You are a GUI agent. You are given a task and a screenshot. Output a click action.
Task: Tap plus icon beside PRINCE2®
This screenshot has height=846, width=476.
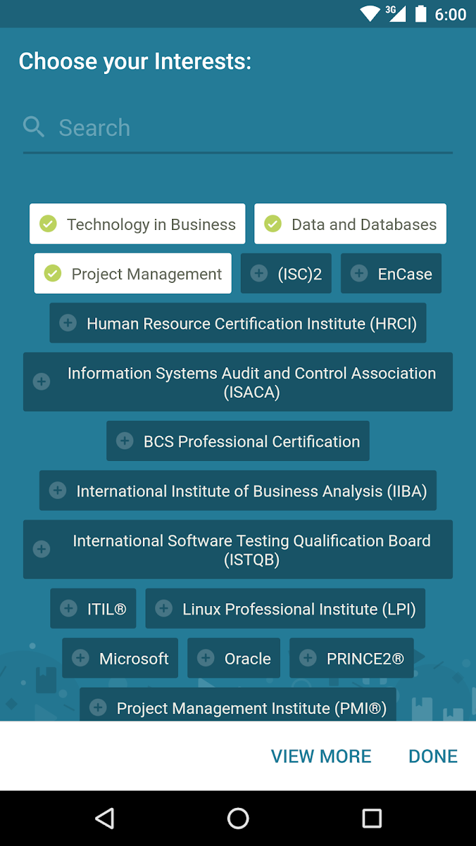click(307, 658)
